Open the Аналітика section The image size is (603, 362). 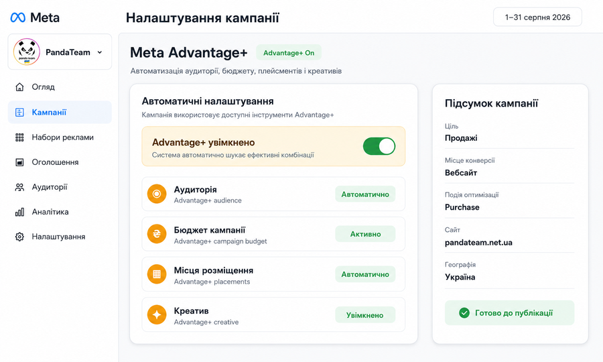[x=60, y=212]
